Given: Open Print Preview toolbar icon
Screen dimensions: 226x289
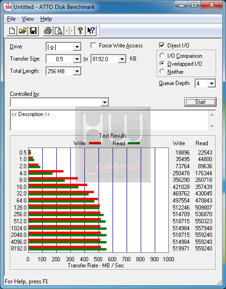Looking at the screenshot, I should [59, 31].
